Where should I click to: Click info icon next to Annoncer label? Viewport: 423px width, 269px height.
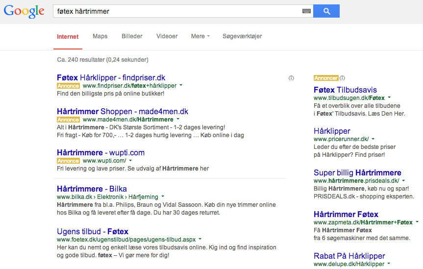(342, 78)
